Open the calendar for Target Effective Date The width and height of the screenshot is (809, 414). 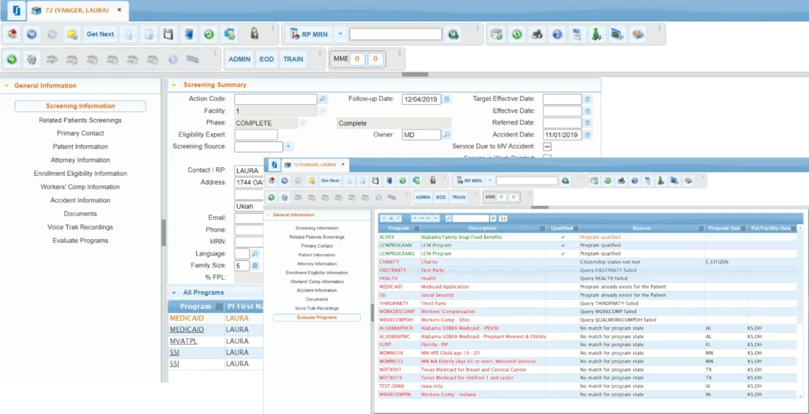tap(588, 99)
